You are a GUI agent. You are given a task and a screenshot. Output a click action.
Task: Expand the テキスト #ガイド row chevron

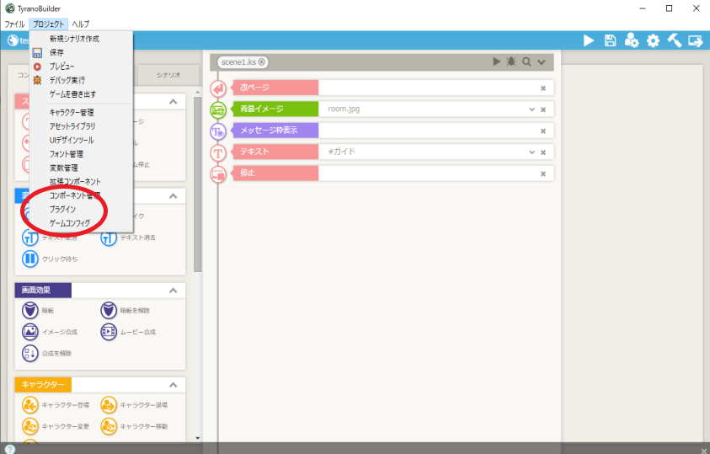[532, 152]
